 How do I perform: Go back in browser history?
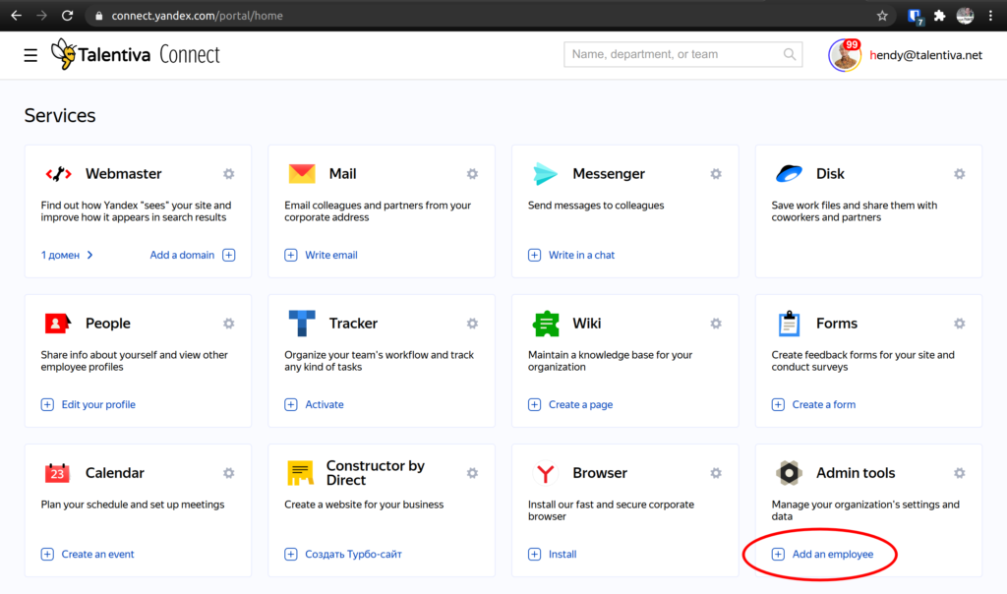16,16
